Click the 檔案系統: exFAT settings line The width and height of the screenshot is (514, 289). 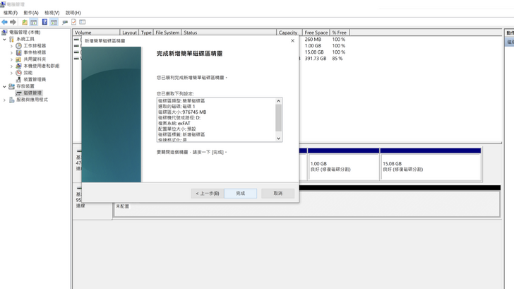click(174, 124)
